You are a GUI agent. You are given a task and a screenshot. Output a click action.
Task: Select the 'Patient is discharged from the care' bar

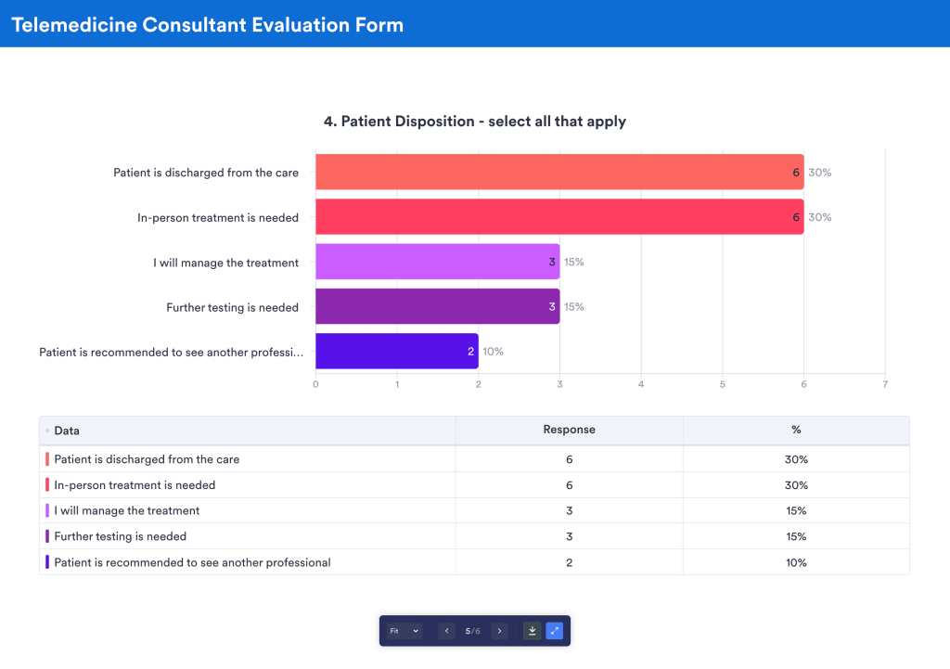[x=557, y=172]
